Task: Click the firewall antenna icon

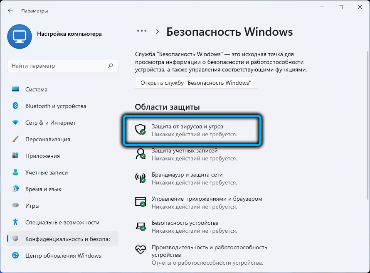Action: [141, 178]
